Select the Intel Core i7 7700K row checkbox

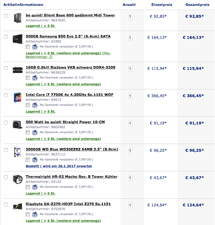click(6, 95)
